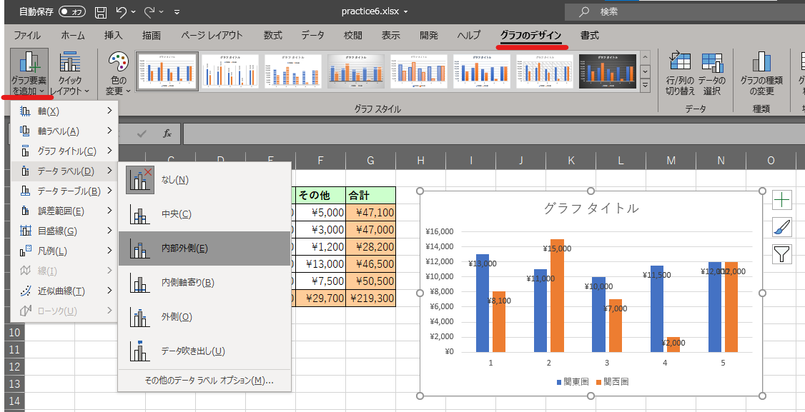Image resolution: width=805 pixels, height=412 pixels.
Task: Select the その他 header cell
Action: click(x=320, y=196)
